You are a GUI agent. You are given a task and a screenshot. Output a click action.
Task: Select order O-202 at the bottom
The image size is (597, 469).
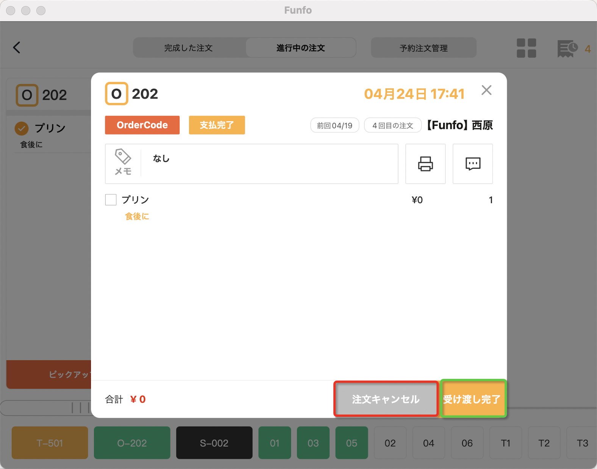(x=132, y=443)
